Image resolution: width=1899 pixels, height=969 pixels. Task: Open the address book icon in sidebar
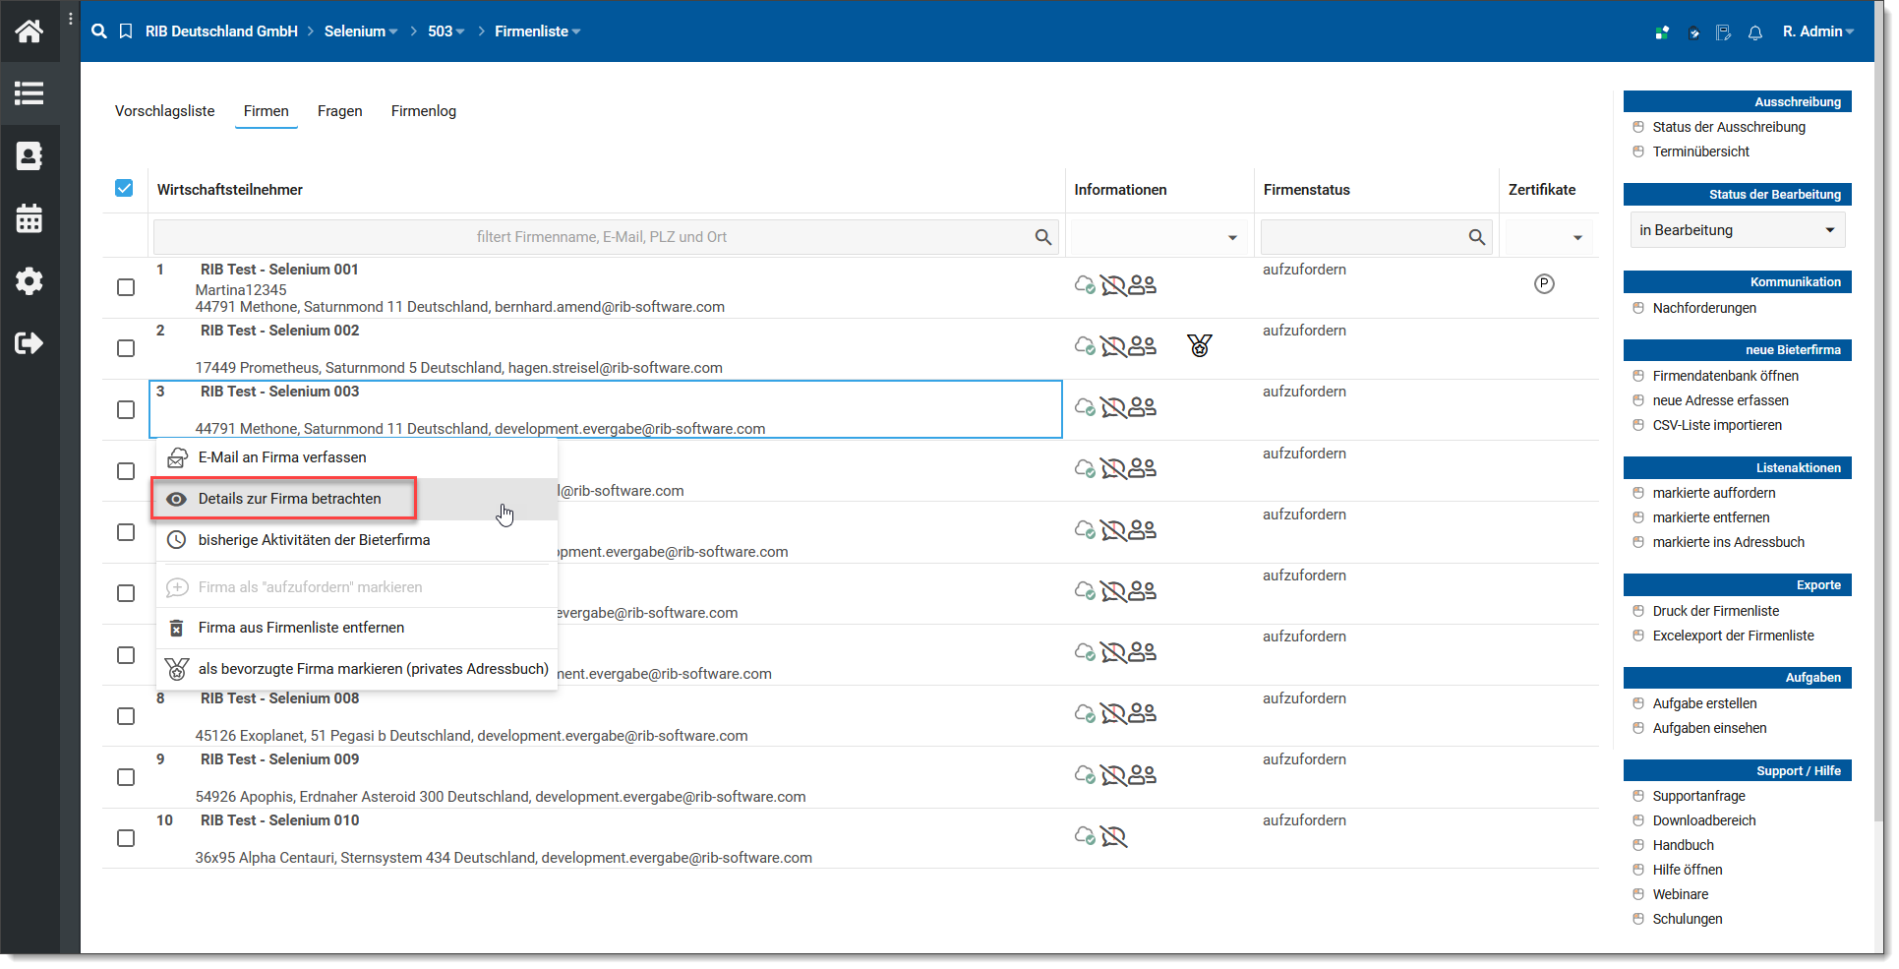point(30,155)
